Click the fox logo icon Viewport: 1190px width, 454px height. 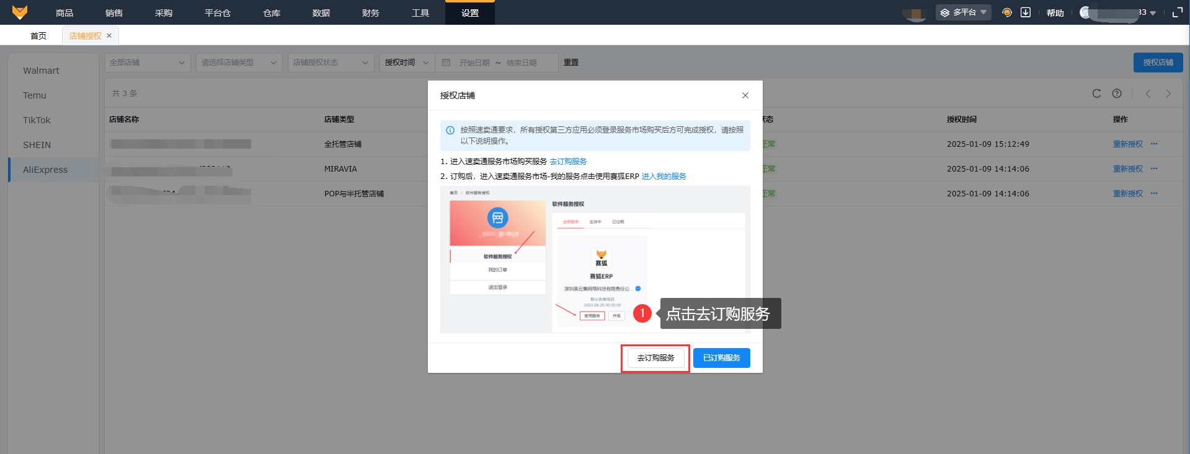pos(20,12)
